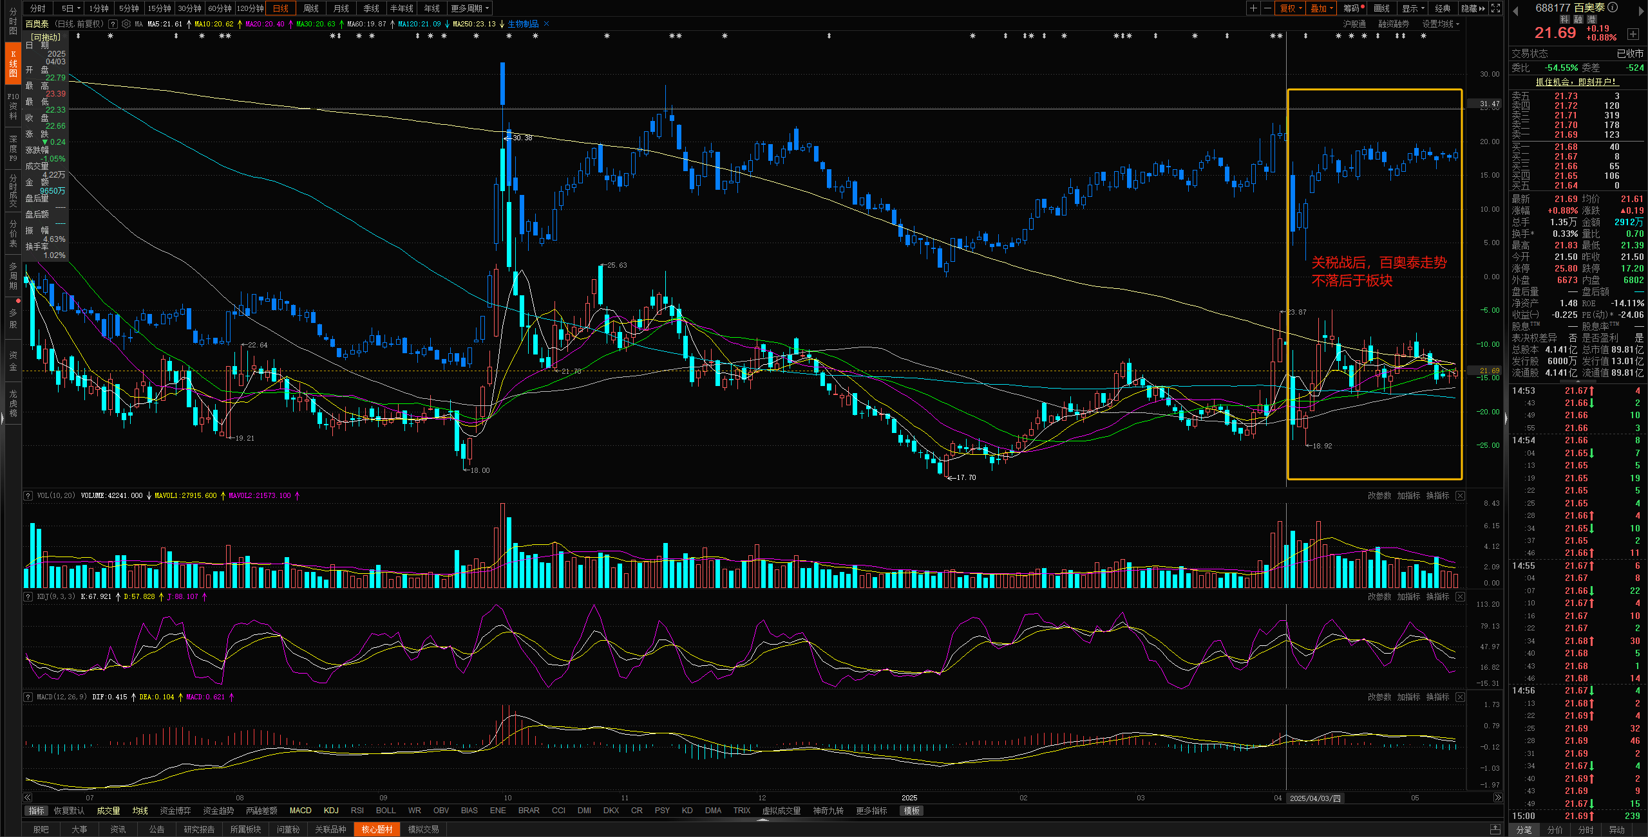Open the 设置均线 dropdown
Screen dimensions: 1648x837
(x=1441, y=24)
